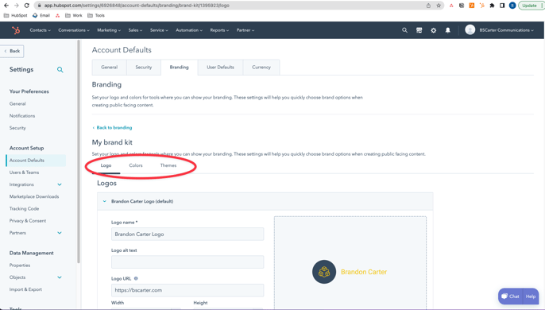
Task: Open the Conversations menu
Action: click(74, 30)
